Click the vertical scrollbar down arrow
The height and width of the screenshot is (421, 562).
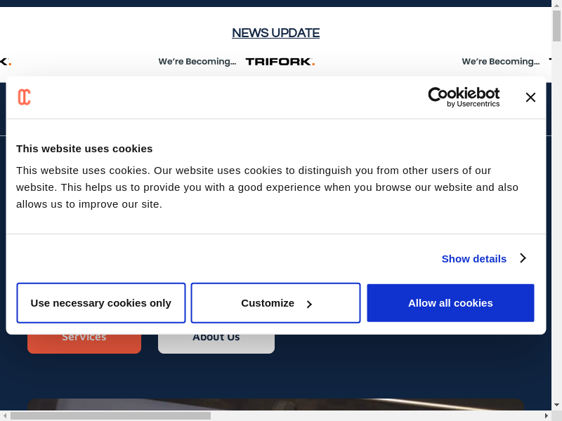point(556,406)
